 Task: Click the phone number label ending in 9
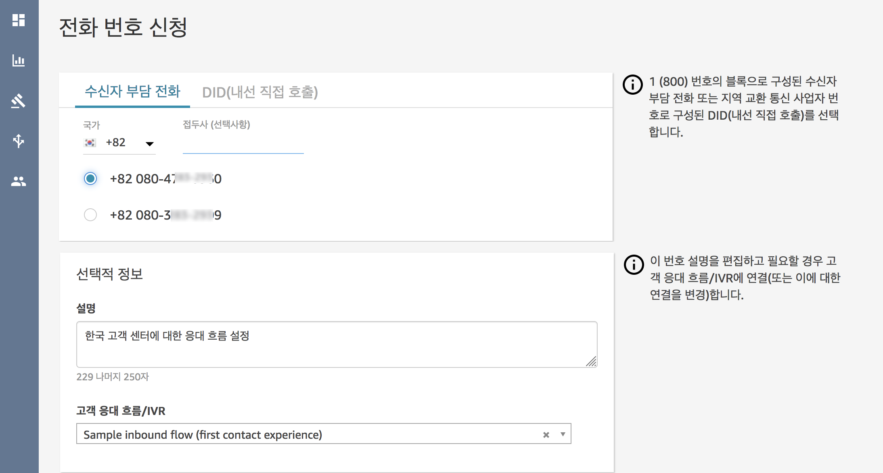click(x=165, y=215)
